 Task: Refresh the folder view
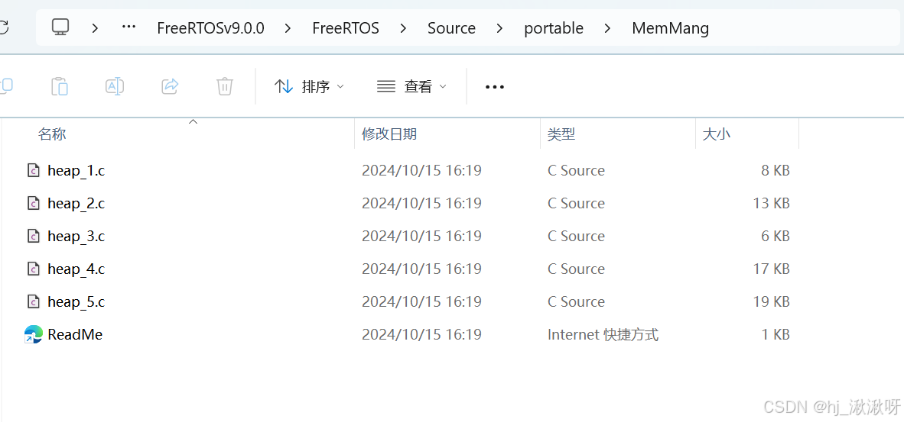point(4,27)
